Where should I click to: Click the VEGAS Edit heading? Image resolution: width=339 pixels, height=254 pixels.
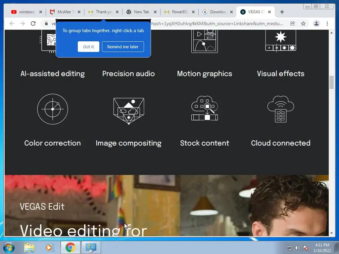point(42,206)
